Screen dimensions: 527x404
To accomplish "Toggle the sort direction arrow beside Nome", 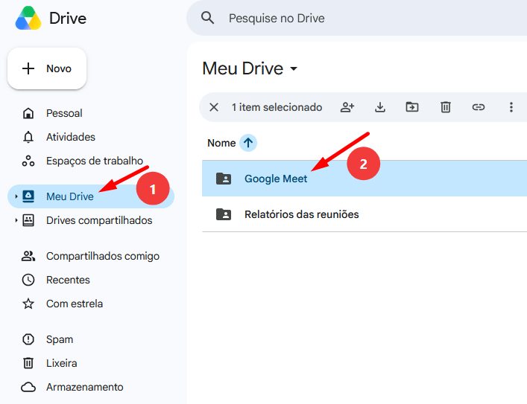I will point(248,143).
